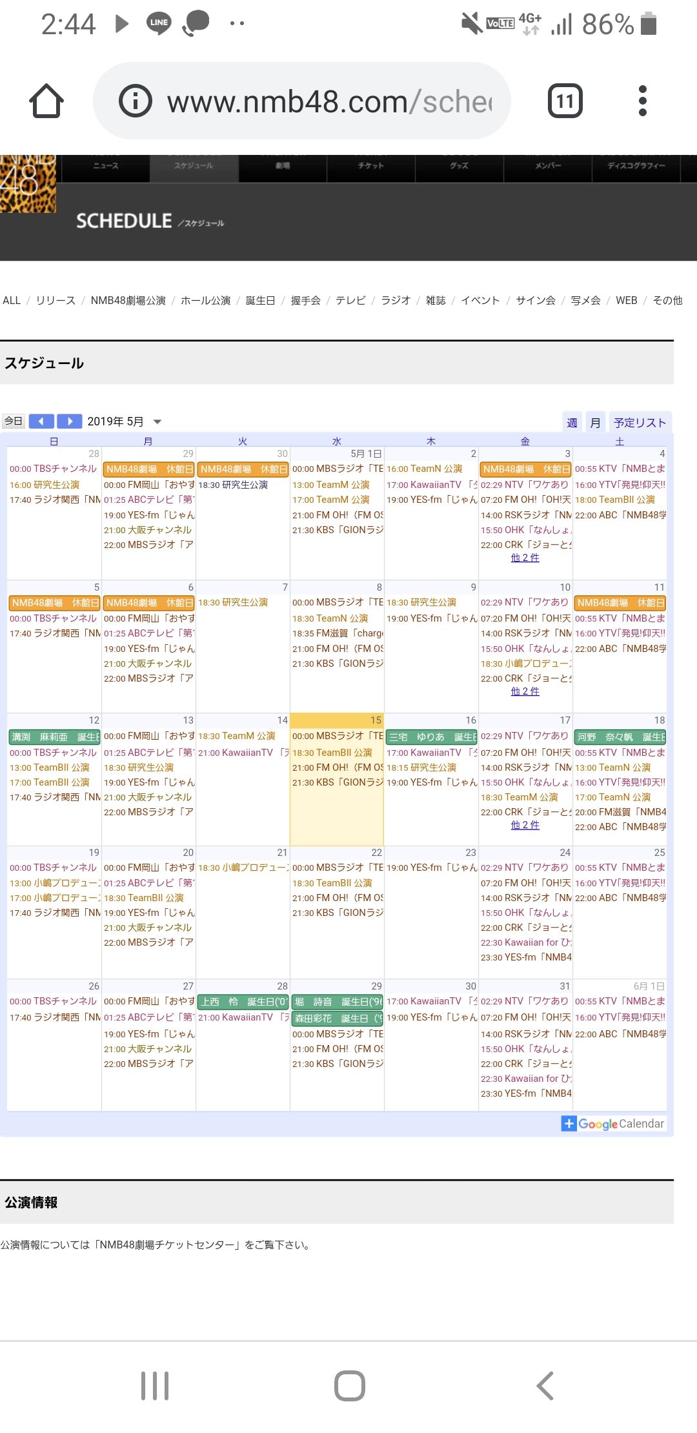Filter schedule by ホール公演
697x1433 pixels.
coord(206,301)
